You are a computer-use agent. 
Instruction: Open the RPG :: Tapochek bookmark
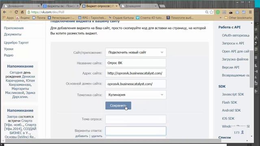(92, 18)
